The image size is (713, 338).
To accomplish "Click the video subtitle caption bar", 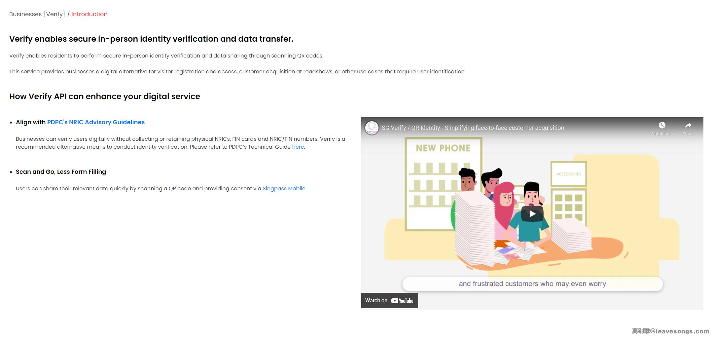I will coord(532,284).
